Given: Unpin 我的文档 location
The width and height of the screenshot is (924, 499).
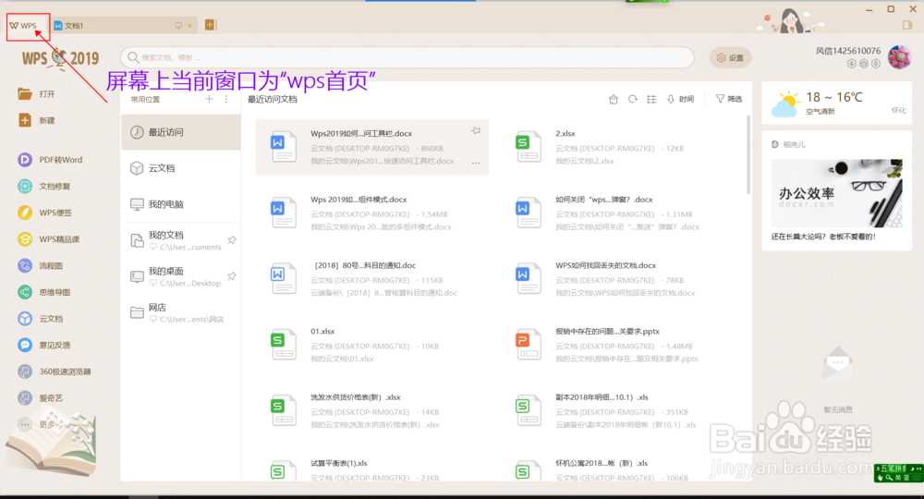Looking at the screenshot, I should [x=232, y=240].
